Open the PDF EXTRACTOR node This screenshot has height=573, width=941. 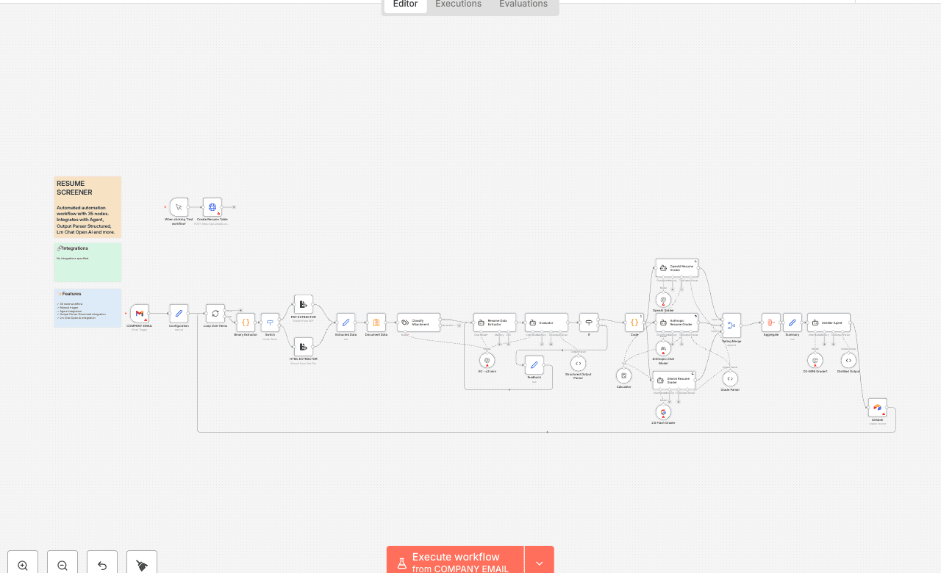303,305
